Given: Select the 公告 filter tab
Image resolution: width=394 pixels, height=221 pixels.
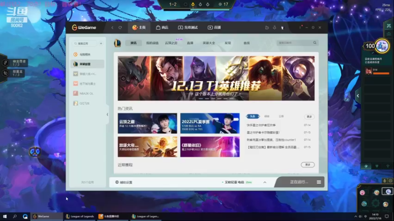Looking at the screenshot, I should pos(281,116).
